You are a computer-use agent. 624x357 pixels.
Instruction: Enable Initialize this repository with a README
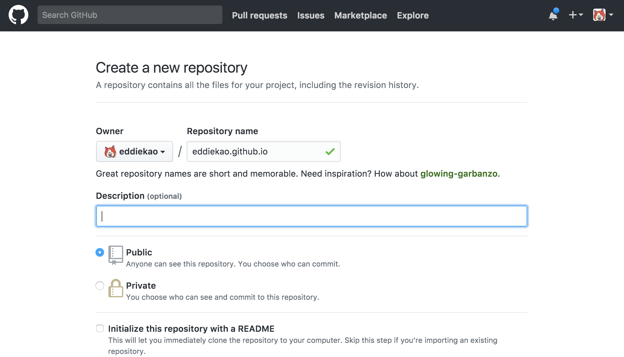coord(99,328)
